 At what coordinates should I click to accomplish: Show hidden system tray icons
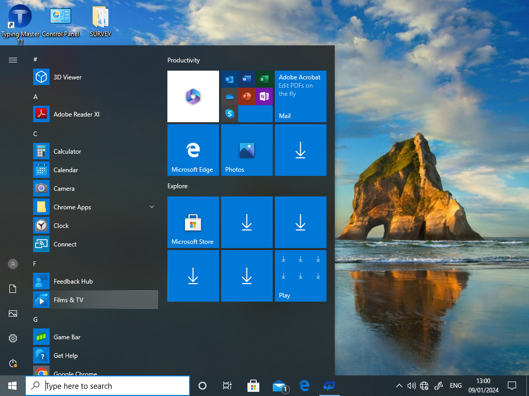pos(399,386)
